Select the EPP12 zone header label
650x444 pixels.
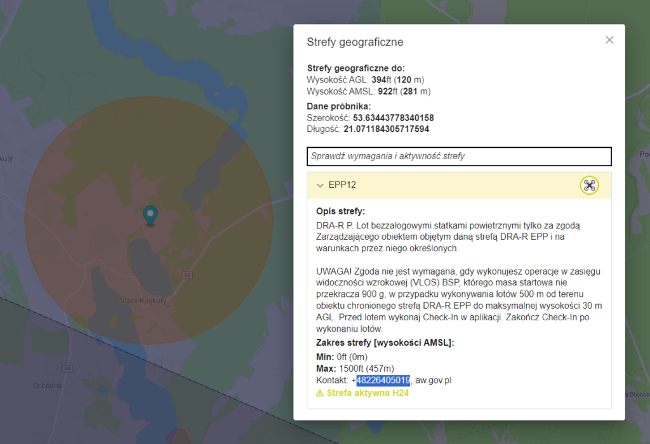click(342, 185)
